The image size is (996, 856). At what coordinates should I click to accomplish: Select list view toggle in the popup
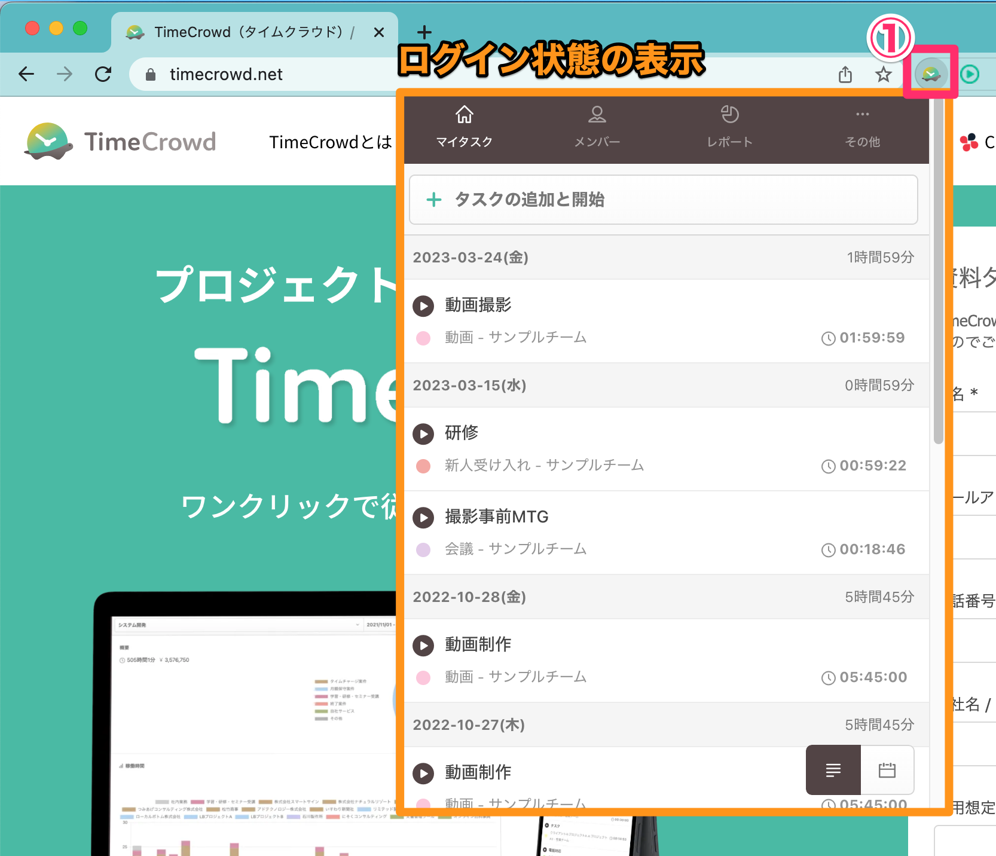(x=833, y=771)
